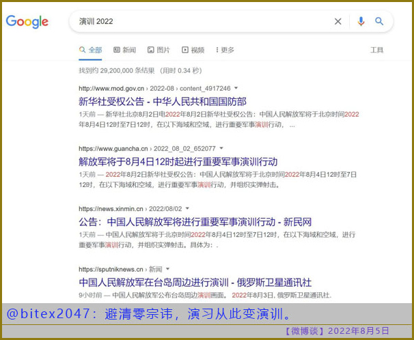The height and width of the screenshot is (340, 414).
Task: Switch to the 图片 tab
Action: (x=158, y=50)
